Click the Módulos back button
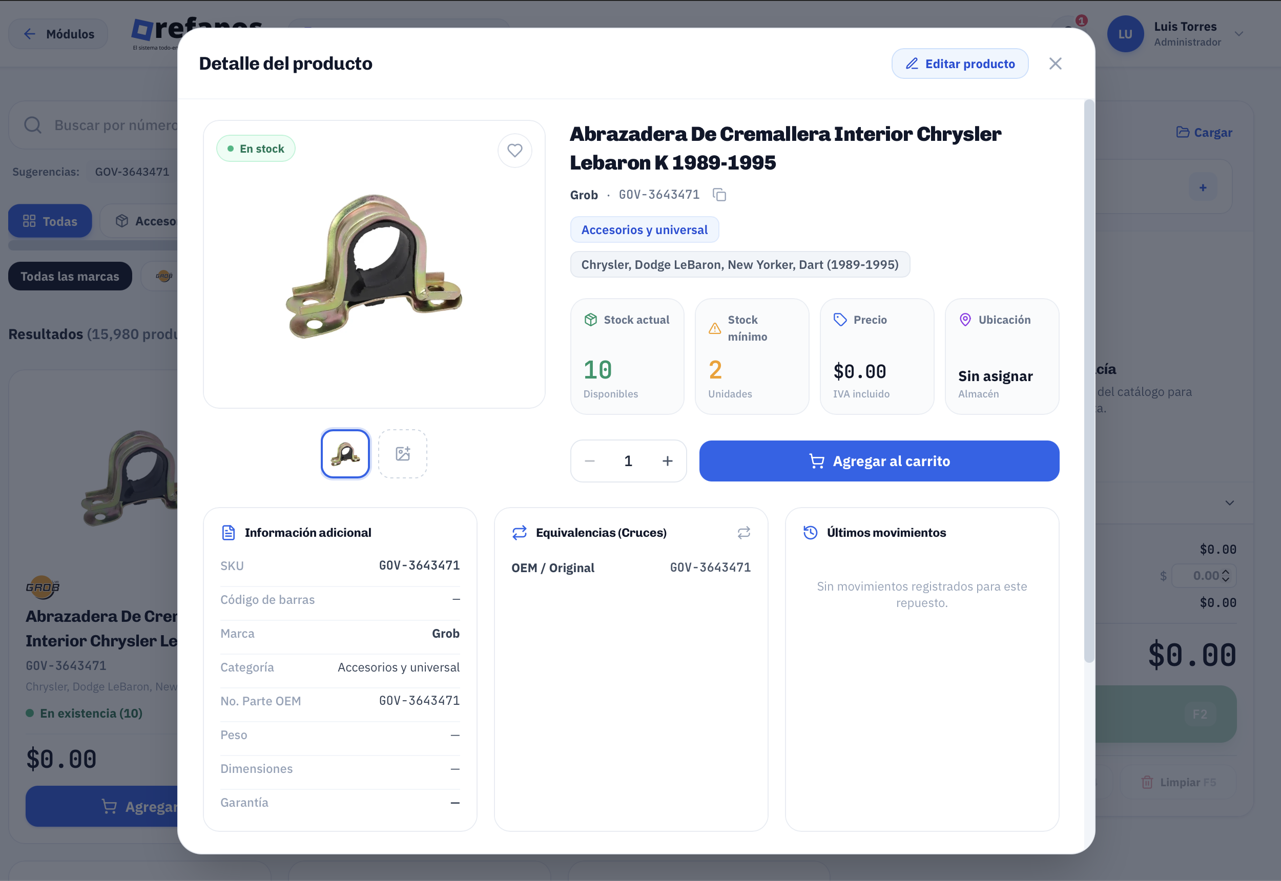1281x881 pixels. (58, 34)
